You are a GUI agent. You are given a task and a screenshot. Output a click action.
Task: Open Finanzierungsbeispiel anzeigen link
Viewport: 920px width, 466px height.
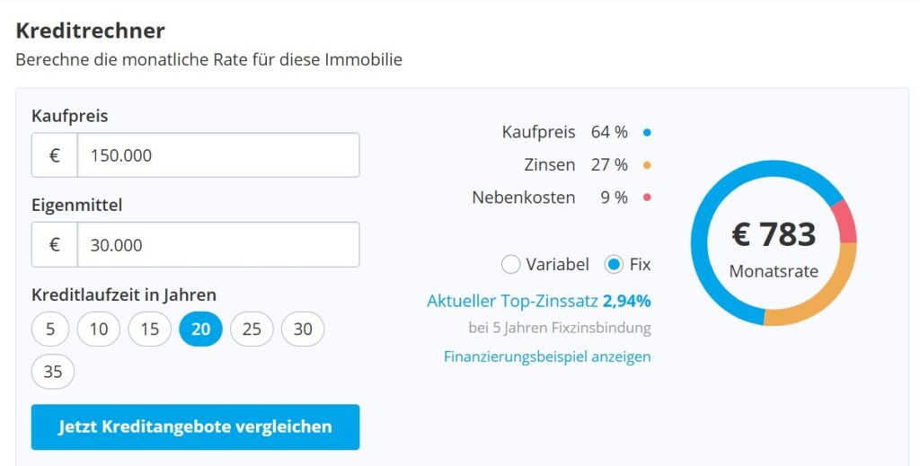[547, 356]
